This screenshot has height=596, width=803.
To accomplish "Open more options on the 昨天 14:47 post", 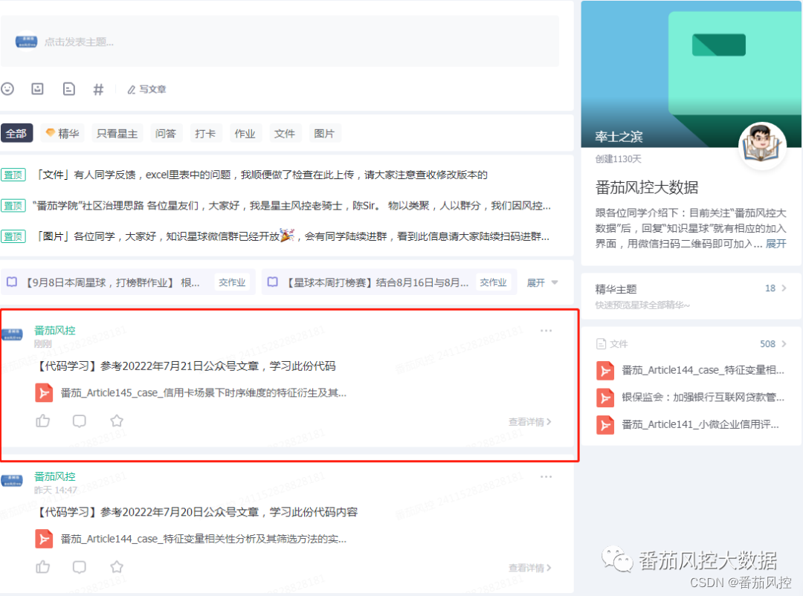I will (x=546, y=476).
